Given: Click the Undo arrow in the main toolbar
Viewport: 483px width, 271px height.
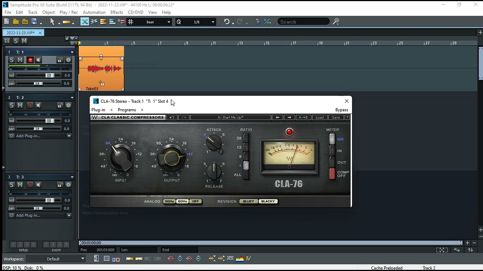Looking at the screenshot, I should pos(226,22).
